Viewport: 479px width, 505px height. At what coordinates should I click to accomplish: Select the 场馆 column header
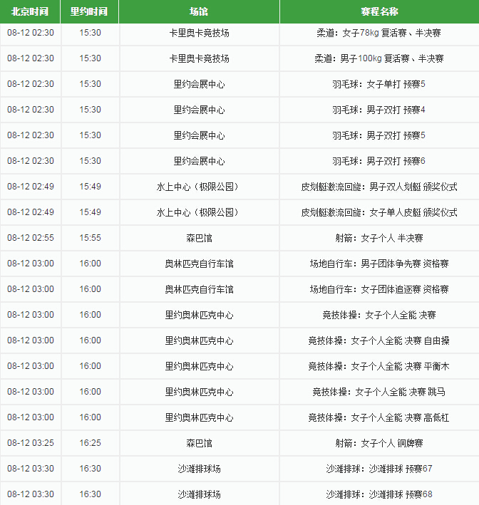click(x=199, y=12)
